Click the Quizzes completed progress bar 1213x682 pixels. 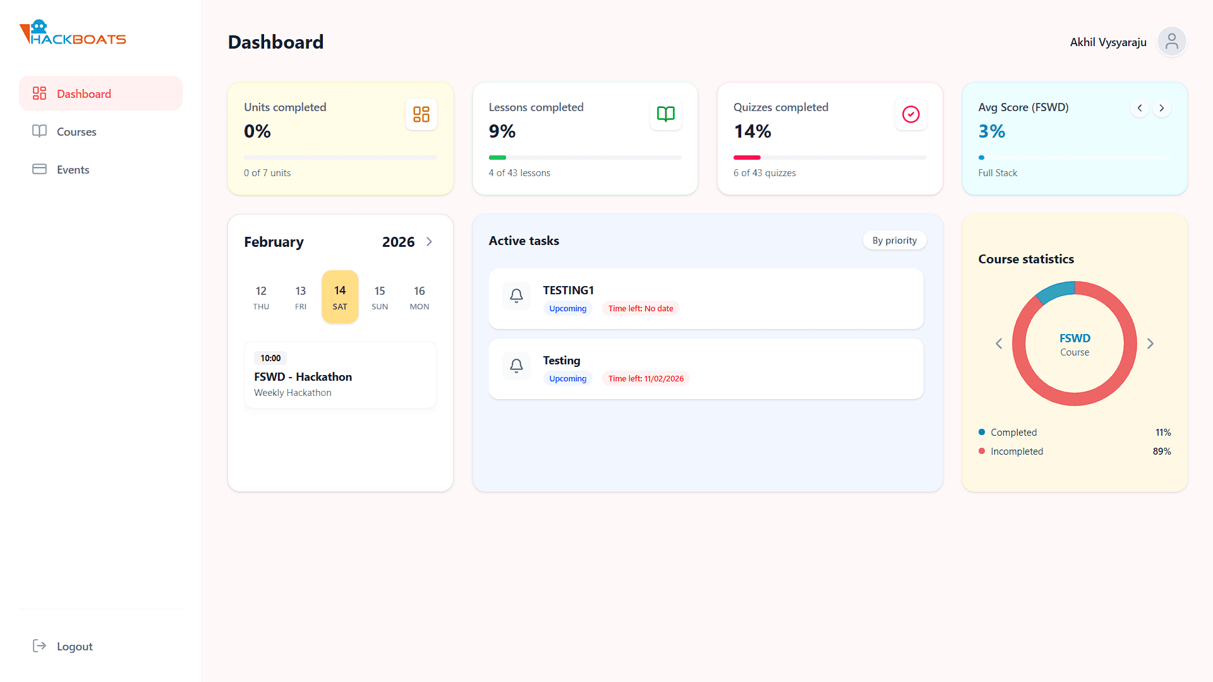830,157
